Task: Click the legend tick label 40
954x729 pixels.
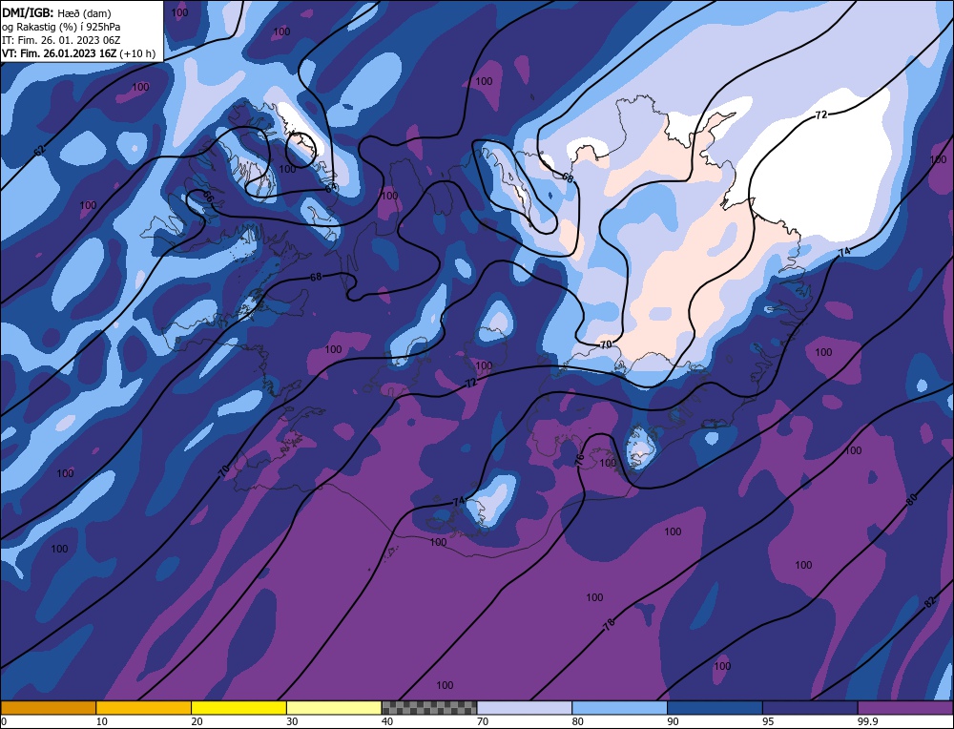Action: 387,721
